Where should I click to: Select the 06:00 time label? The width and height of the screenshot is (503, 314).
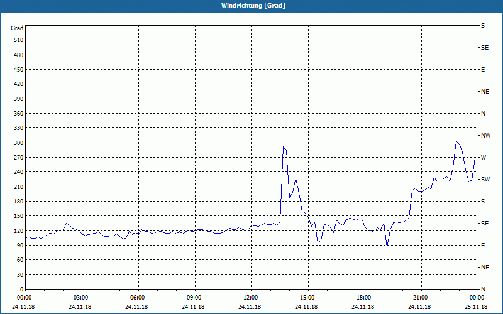[x=138, y=298]
